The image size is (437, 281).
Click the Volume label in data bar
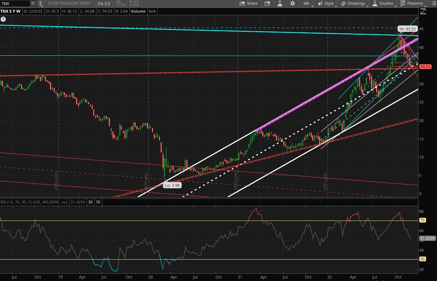click(138, 11)
